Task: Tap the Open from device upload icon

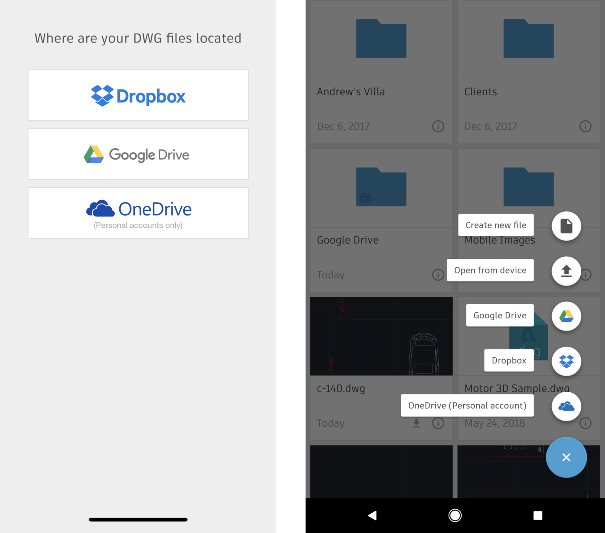Action: click(566, 271)
